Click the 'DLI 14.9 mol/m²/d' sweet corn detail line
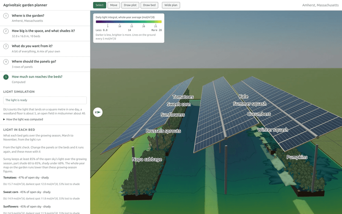The height and width of the screenshot is (214, 342). click(41, 198)
